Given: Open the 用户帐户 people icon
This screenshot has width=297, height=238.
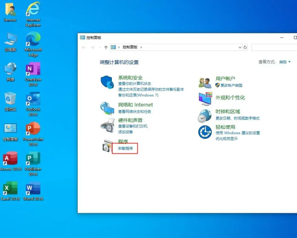Looking at the screenshot, I should pos(205,82).
